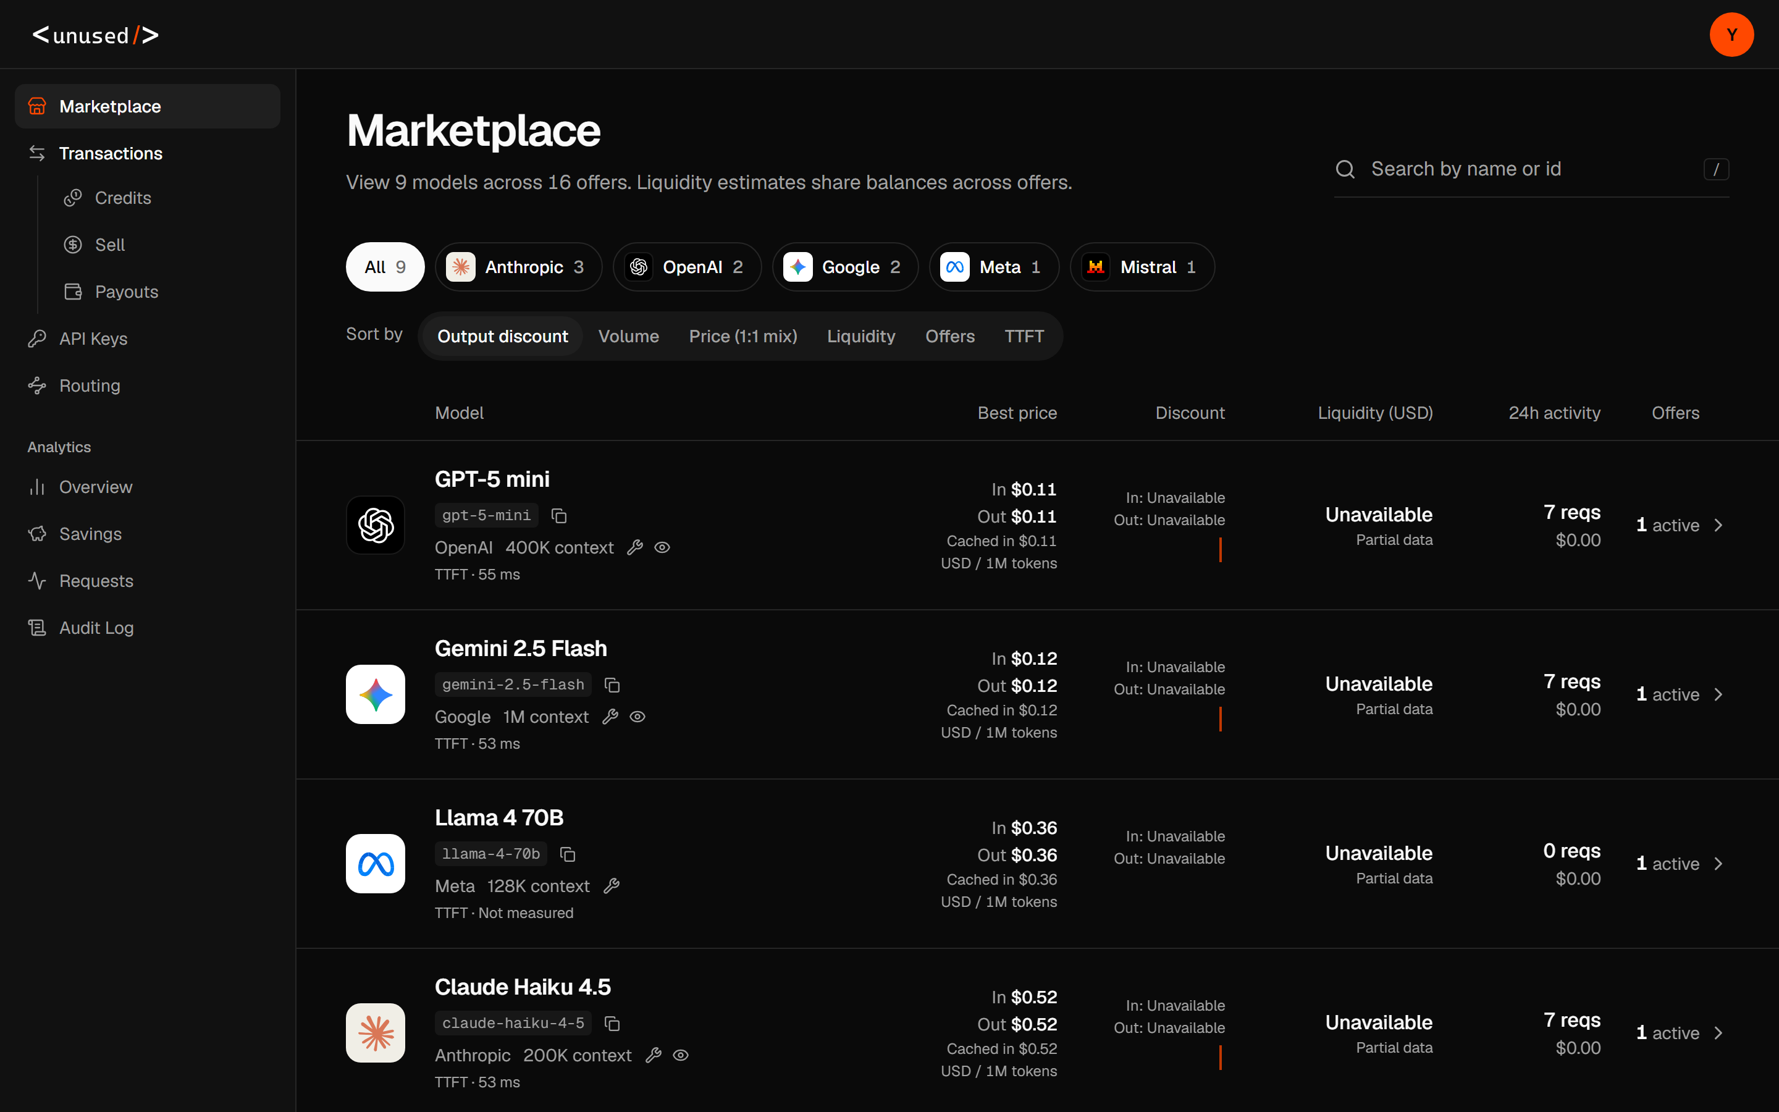Collapse the Transactions sidebar group
Image resolution: width=1779 pixels, height=1112 pixels.
(147, 153)
